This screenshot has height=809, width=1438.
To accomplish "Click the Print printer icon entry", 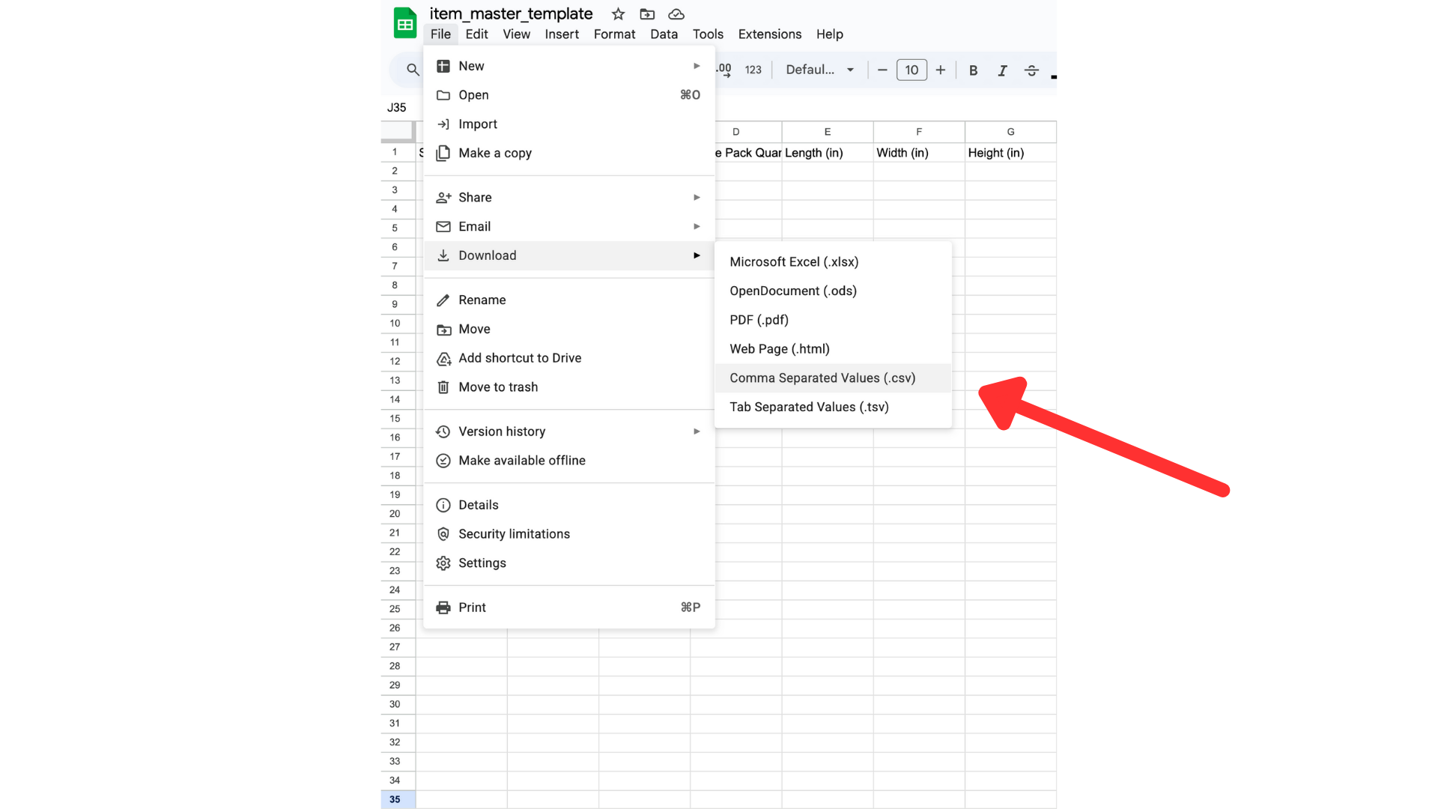I will pyautogui.click(x=569, y=607).
